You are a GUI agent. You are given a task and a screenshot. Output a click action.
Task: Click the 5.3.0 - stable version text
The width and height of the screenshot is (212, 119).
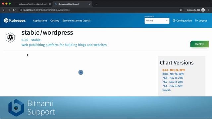[x=31, y=40]
